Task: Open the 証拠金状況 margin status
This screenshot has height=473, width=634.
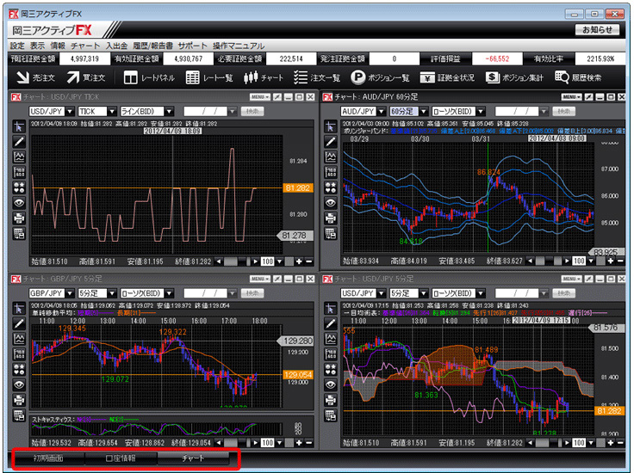Action: (447, 77)
